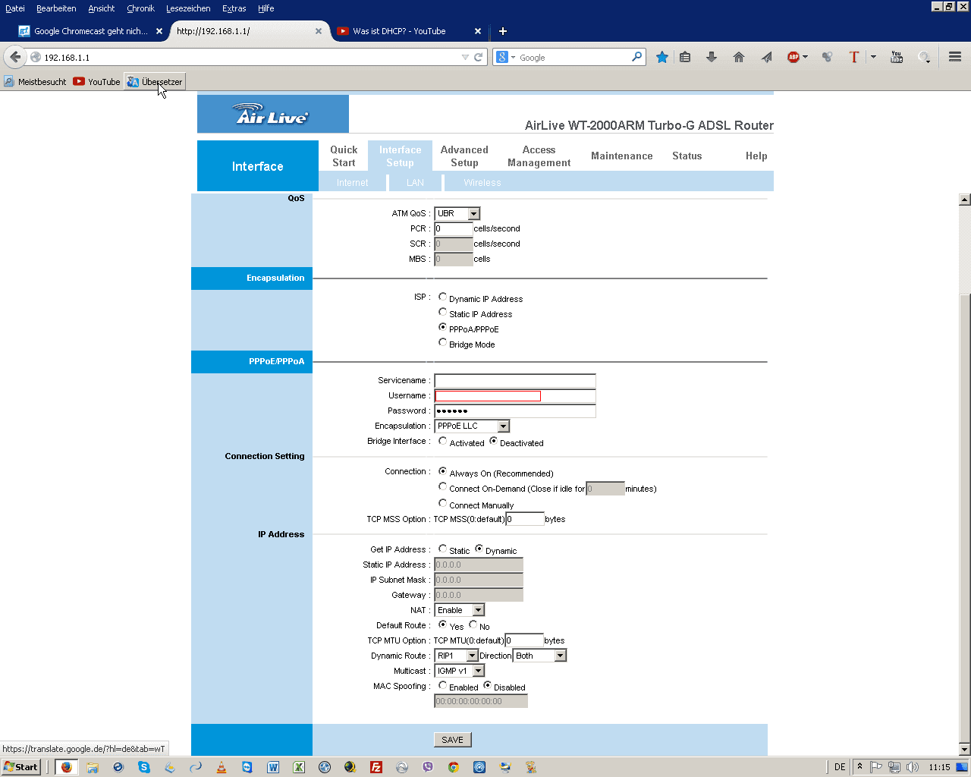Click the page scrollbar down arrow
Screen dimensions: 971x777
tap(965, 750)
